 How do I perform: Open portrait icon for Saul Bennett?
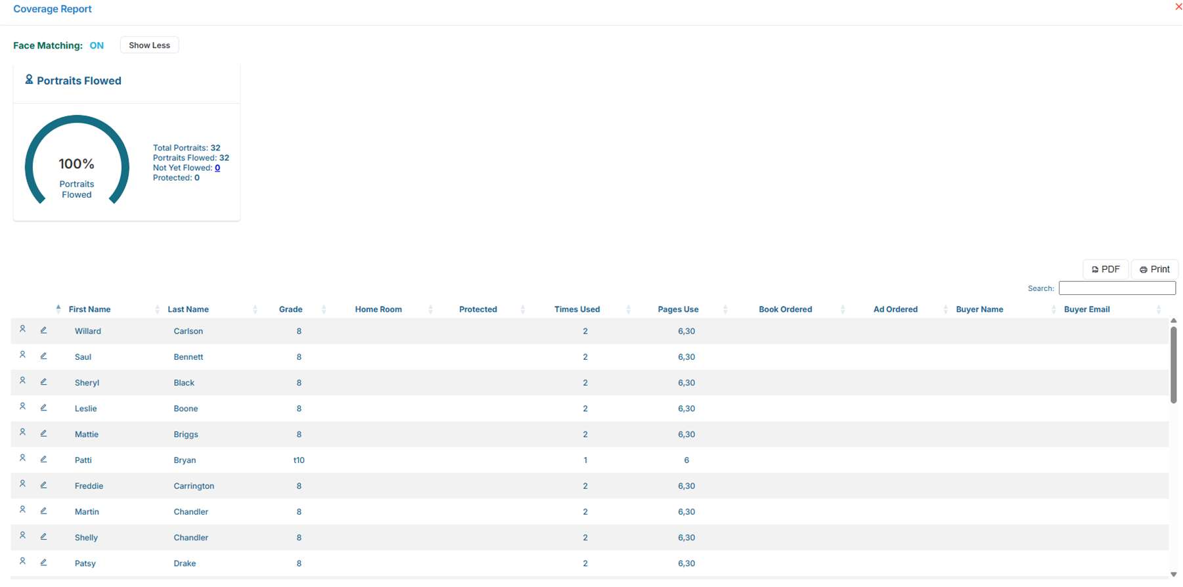coord(22,355)
